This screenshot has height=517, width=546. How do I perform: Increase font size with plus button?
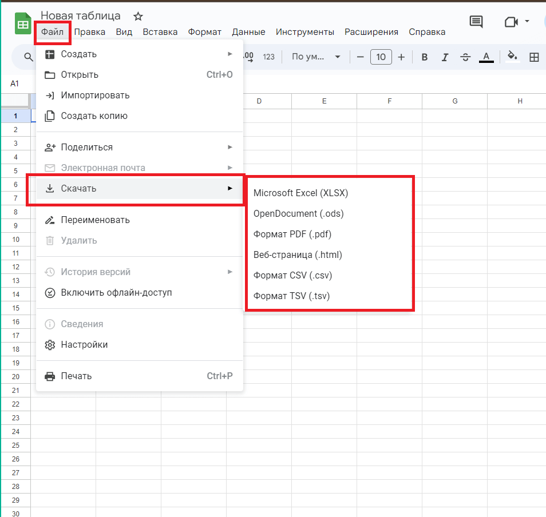point(401,57)
